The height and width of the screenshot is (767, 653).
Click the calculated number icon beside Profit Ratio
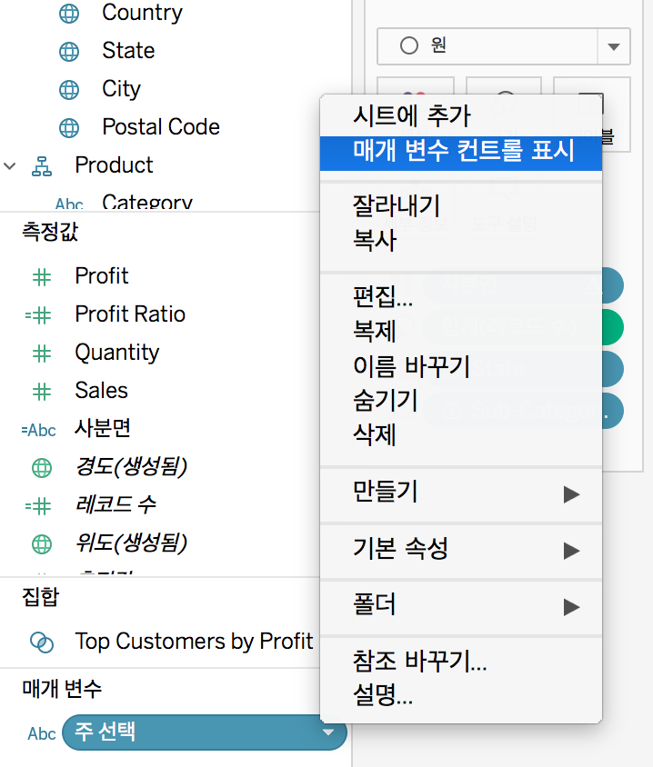point(38,315)
